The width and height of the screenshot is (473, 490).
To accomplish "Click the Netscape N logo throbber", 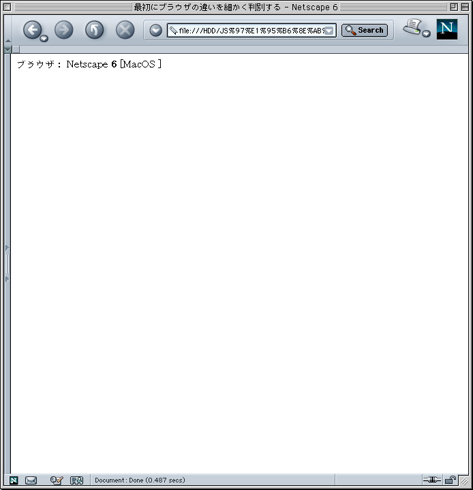I will [x=446, y=29].
